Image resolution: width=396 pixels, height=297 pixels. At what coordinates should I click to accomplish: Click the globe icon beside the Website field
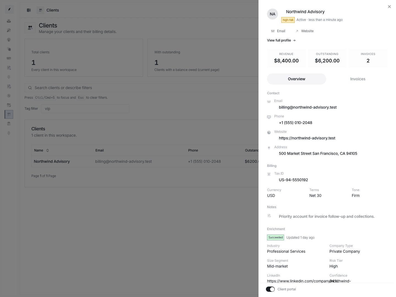point(269,132)
